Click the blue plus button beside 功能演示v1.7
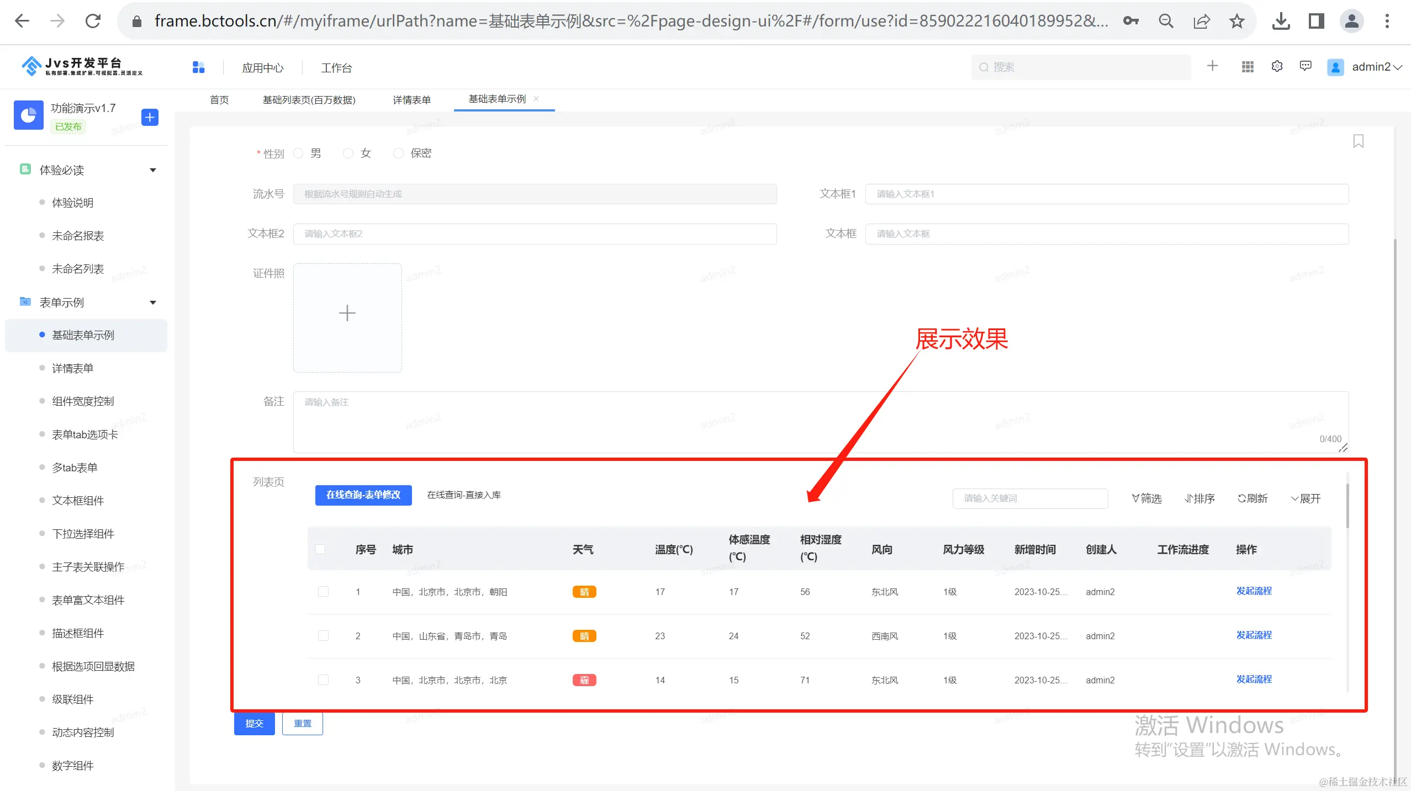Image resolution: width=1411 pixels, height=791 pixels. pyautogui.click(x=150, y=117)
